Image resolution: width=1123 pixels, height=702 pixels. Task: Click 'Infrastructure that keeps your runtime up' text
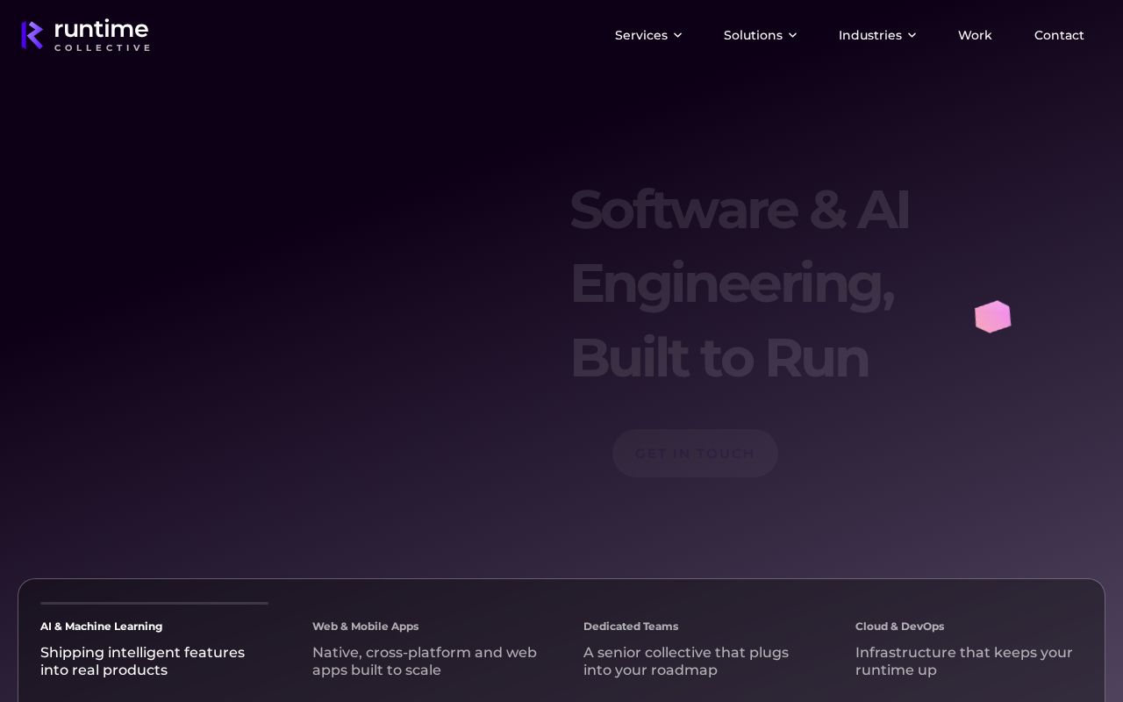964,662
